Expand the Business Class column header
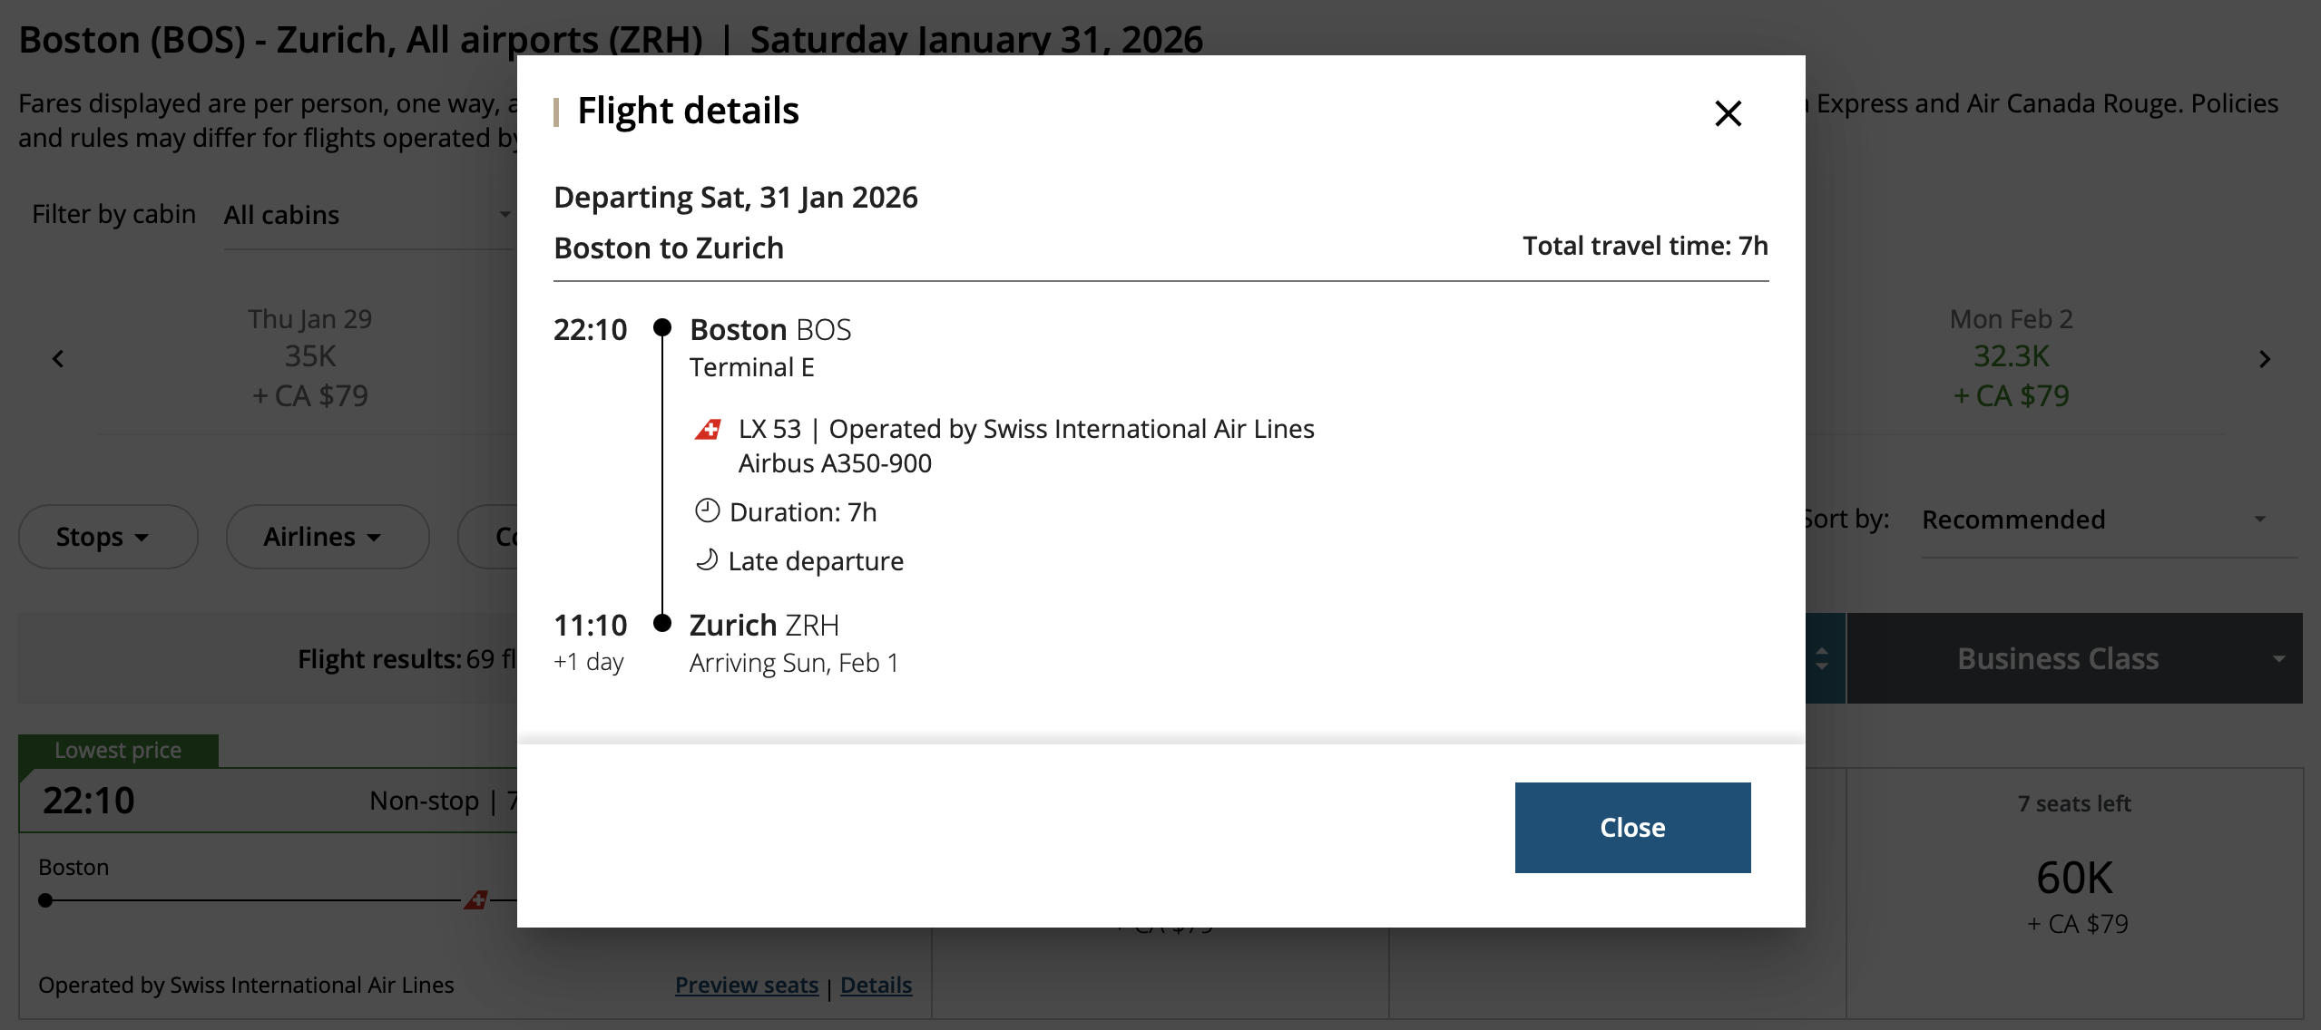The image size is (2321, 1030). [2074, 658]
